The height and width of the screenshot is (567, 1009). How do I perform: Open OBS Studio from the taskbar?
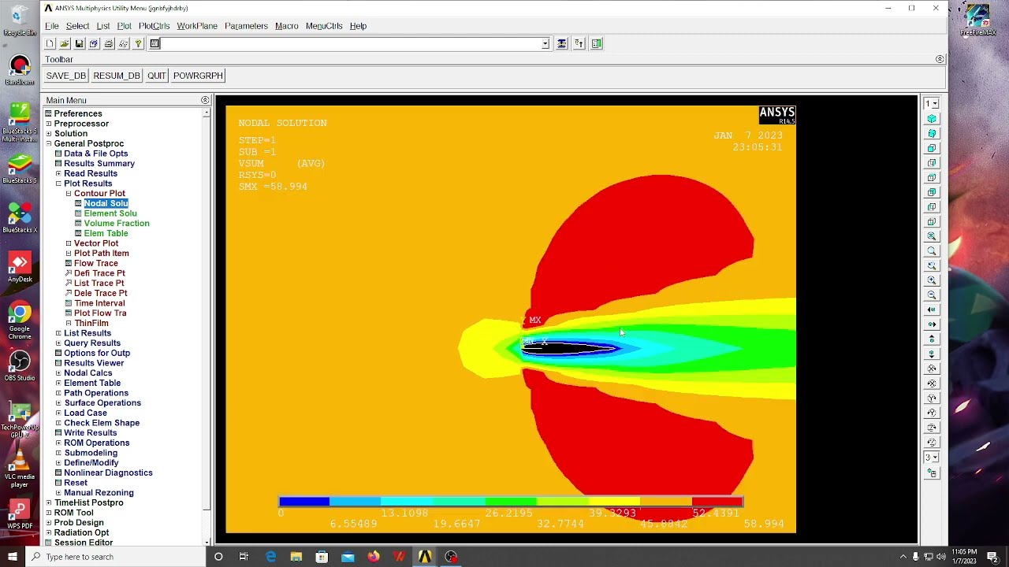451,557
